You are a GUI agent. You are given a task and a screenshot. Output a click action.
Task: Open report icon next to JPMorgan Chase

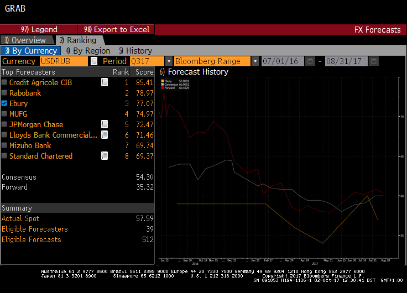coord(105,124)
